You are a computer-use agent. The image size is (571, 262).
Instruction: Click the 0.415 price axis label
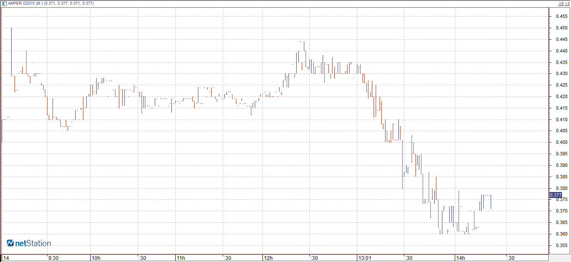tap(561, 108)
